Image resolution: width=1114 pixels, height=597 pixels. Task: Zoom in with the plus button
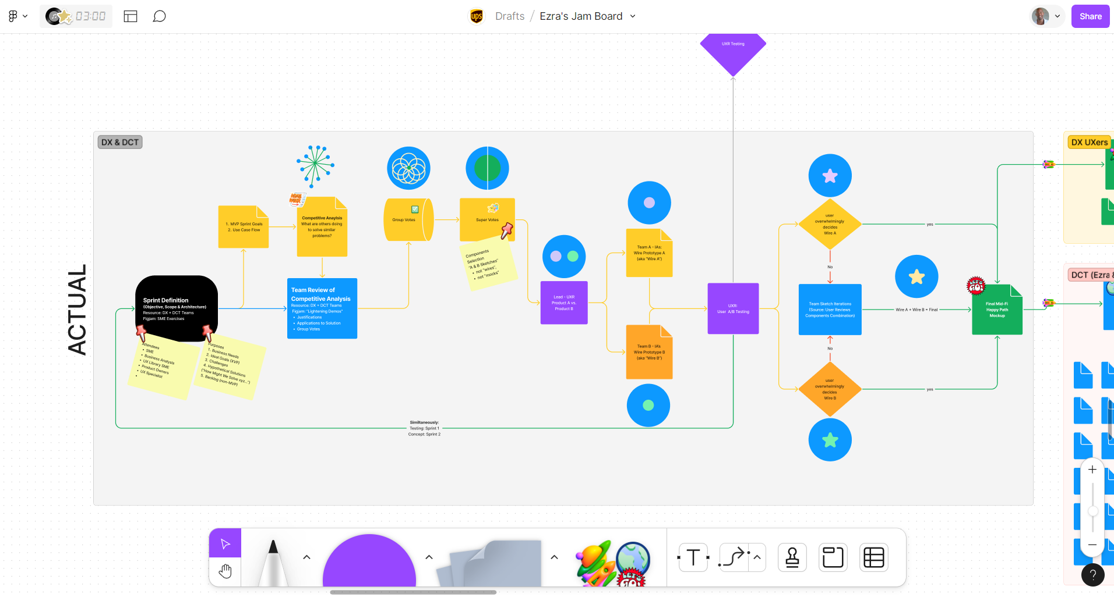(x=1092, y=470)
